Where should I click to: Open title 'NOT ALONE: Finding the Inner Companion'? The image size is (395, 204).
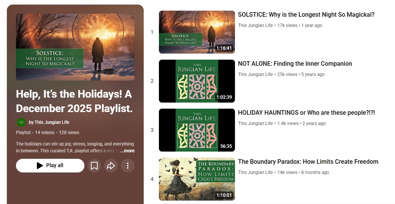[x=295, y=64]
